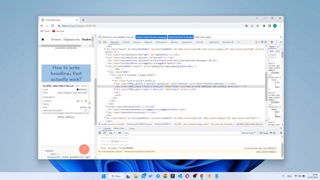This screenshot has height=180, width=320.
Task: Open the Network tab
Action: click(148, 42)
